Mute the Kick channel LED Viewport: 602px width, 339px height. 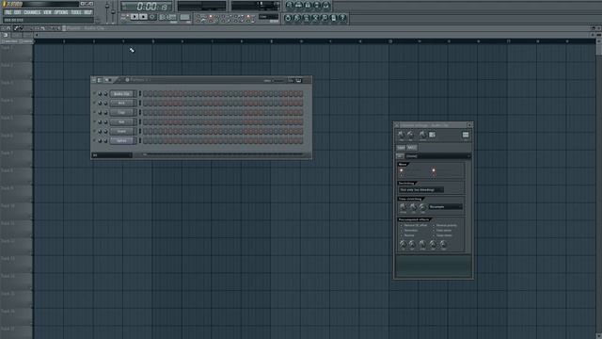coord(94,103)
